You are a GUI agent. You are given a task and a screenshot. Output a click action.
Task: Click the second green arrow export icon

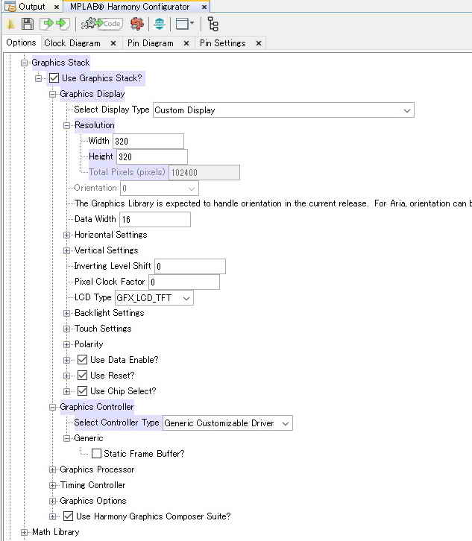63,24
